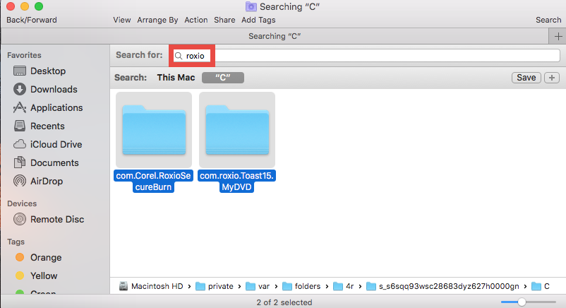Show Recents in the sidebar
This screenshot has width=566, height=308.
click(x=39, y=126)
